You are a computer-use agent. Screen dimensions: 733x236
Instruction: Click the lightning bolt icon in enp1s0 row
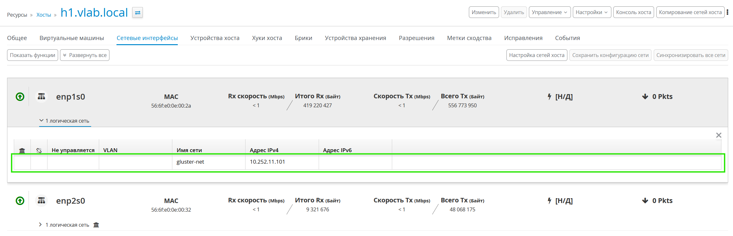(x=549, y=97)
